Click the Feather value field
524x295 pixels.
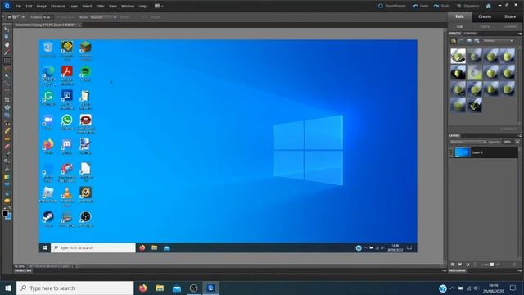click(47, 17)
